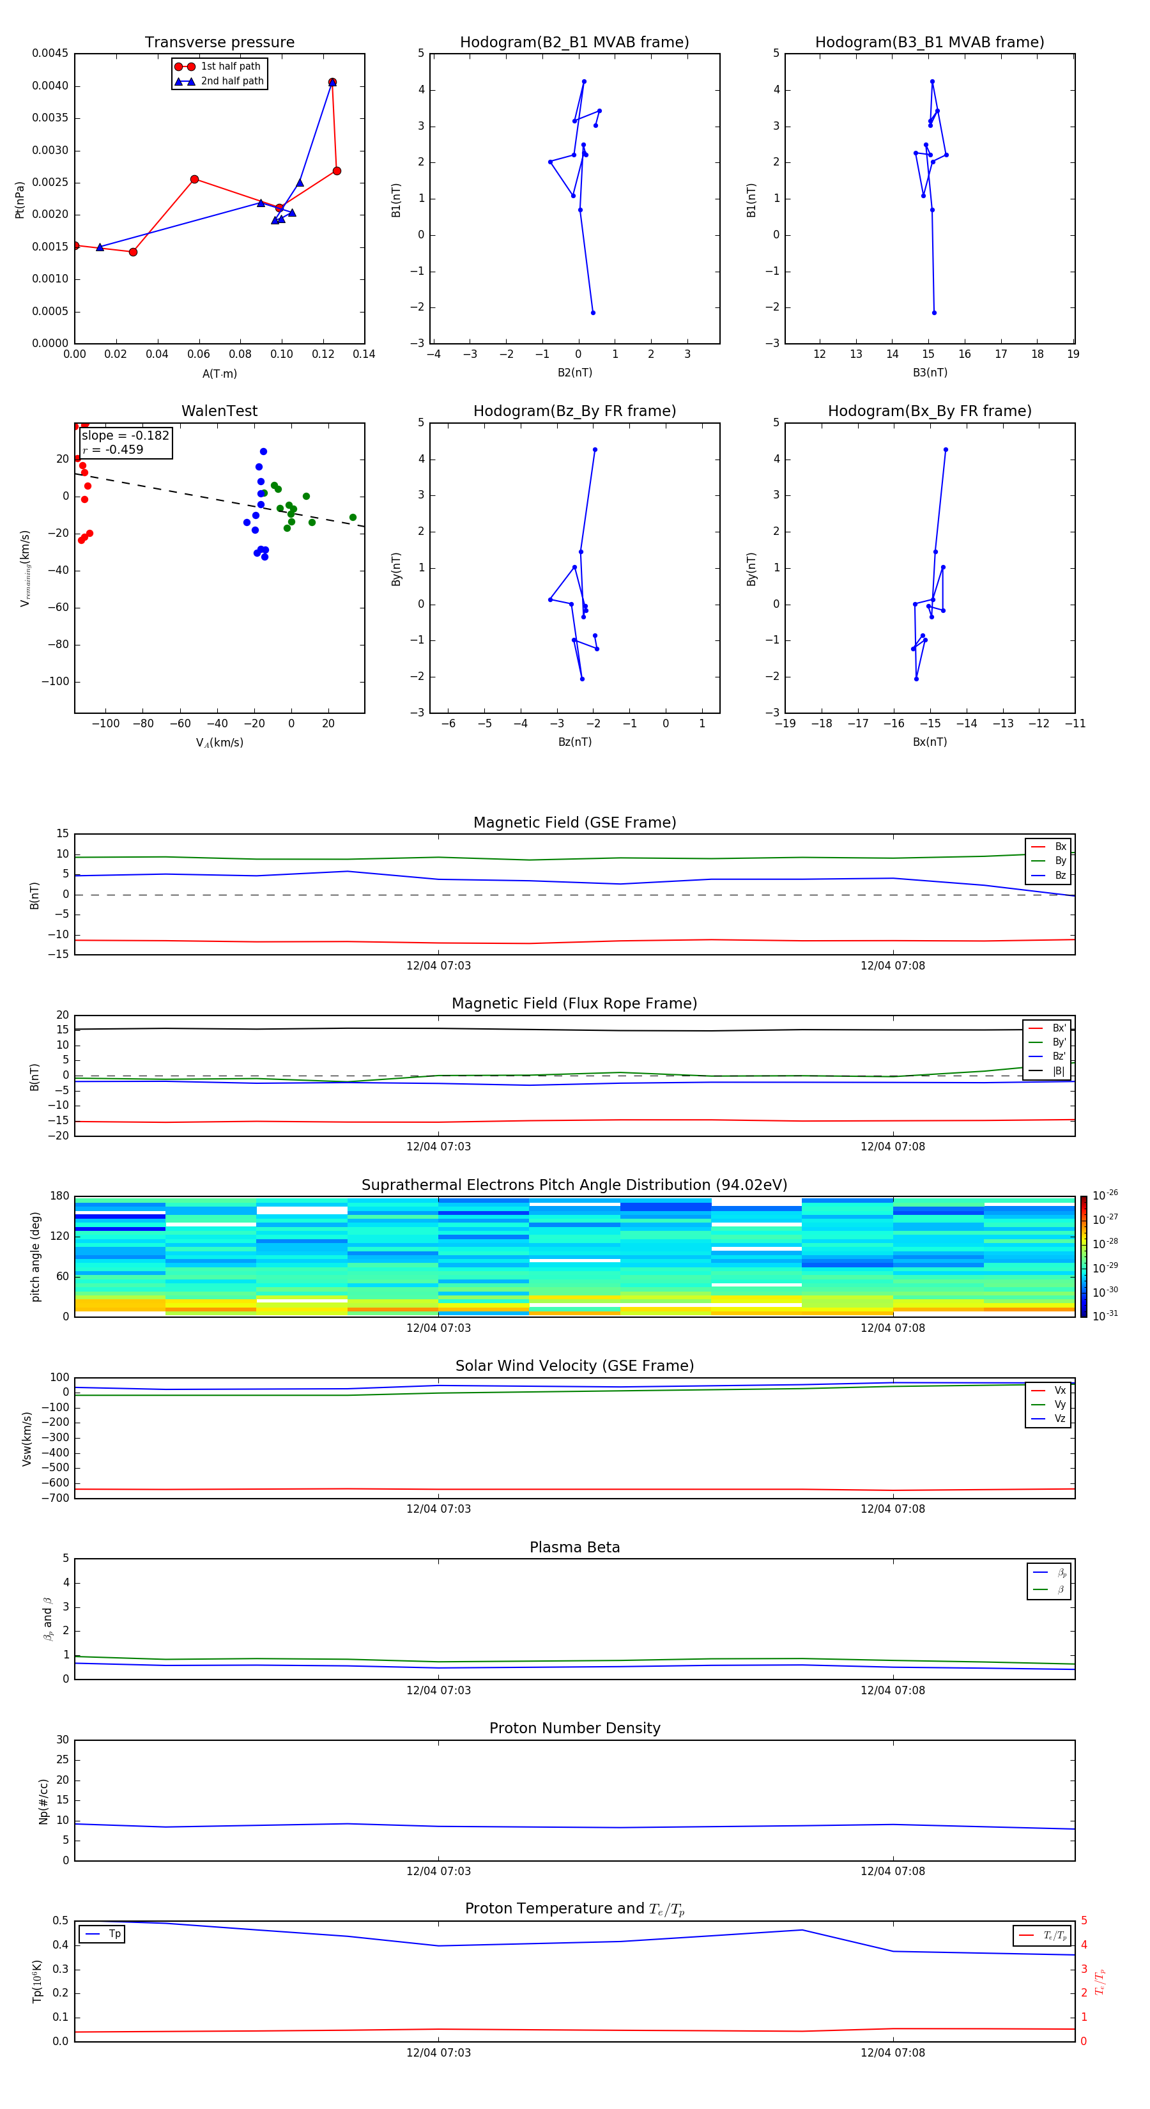
Task: Click the "Transverse pressure" plot title
Action: 219,43
